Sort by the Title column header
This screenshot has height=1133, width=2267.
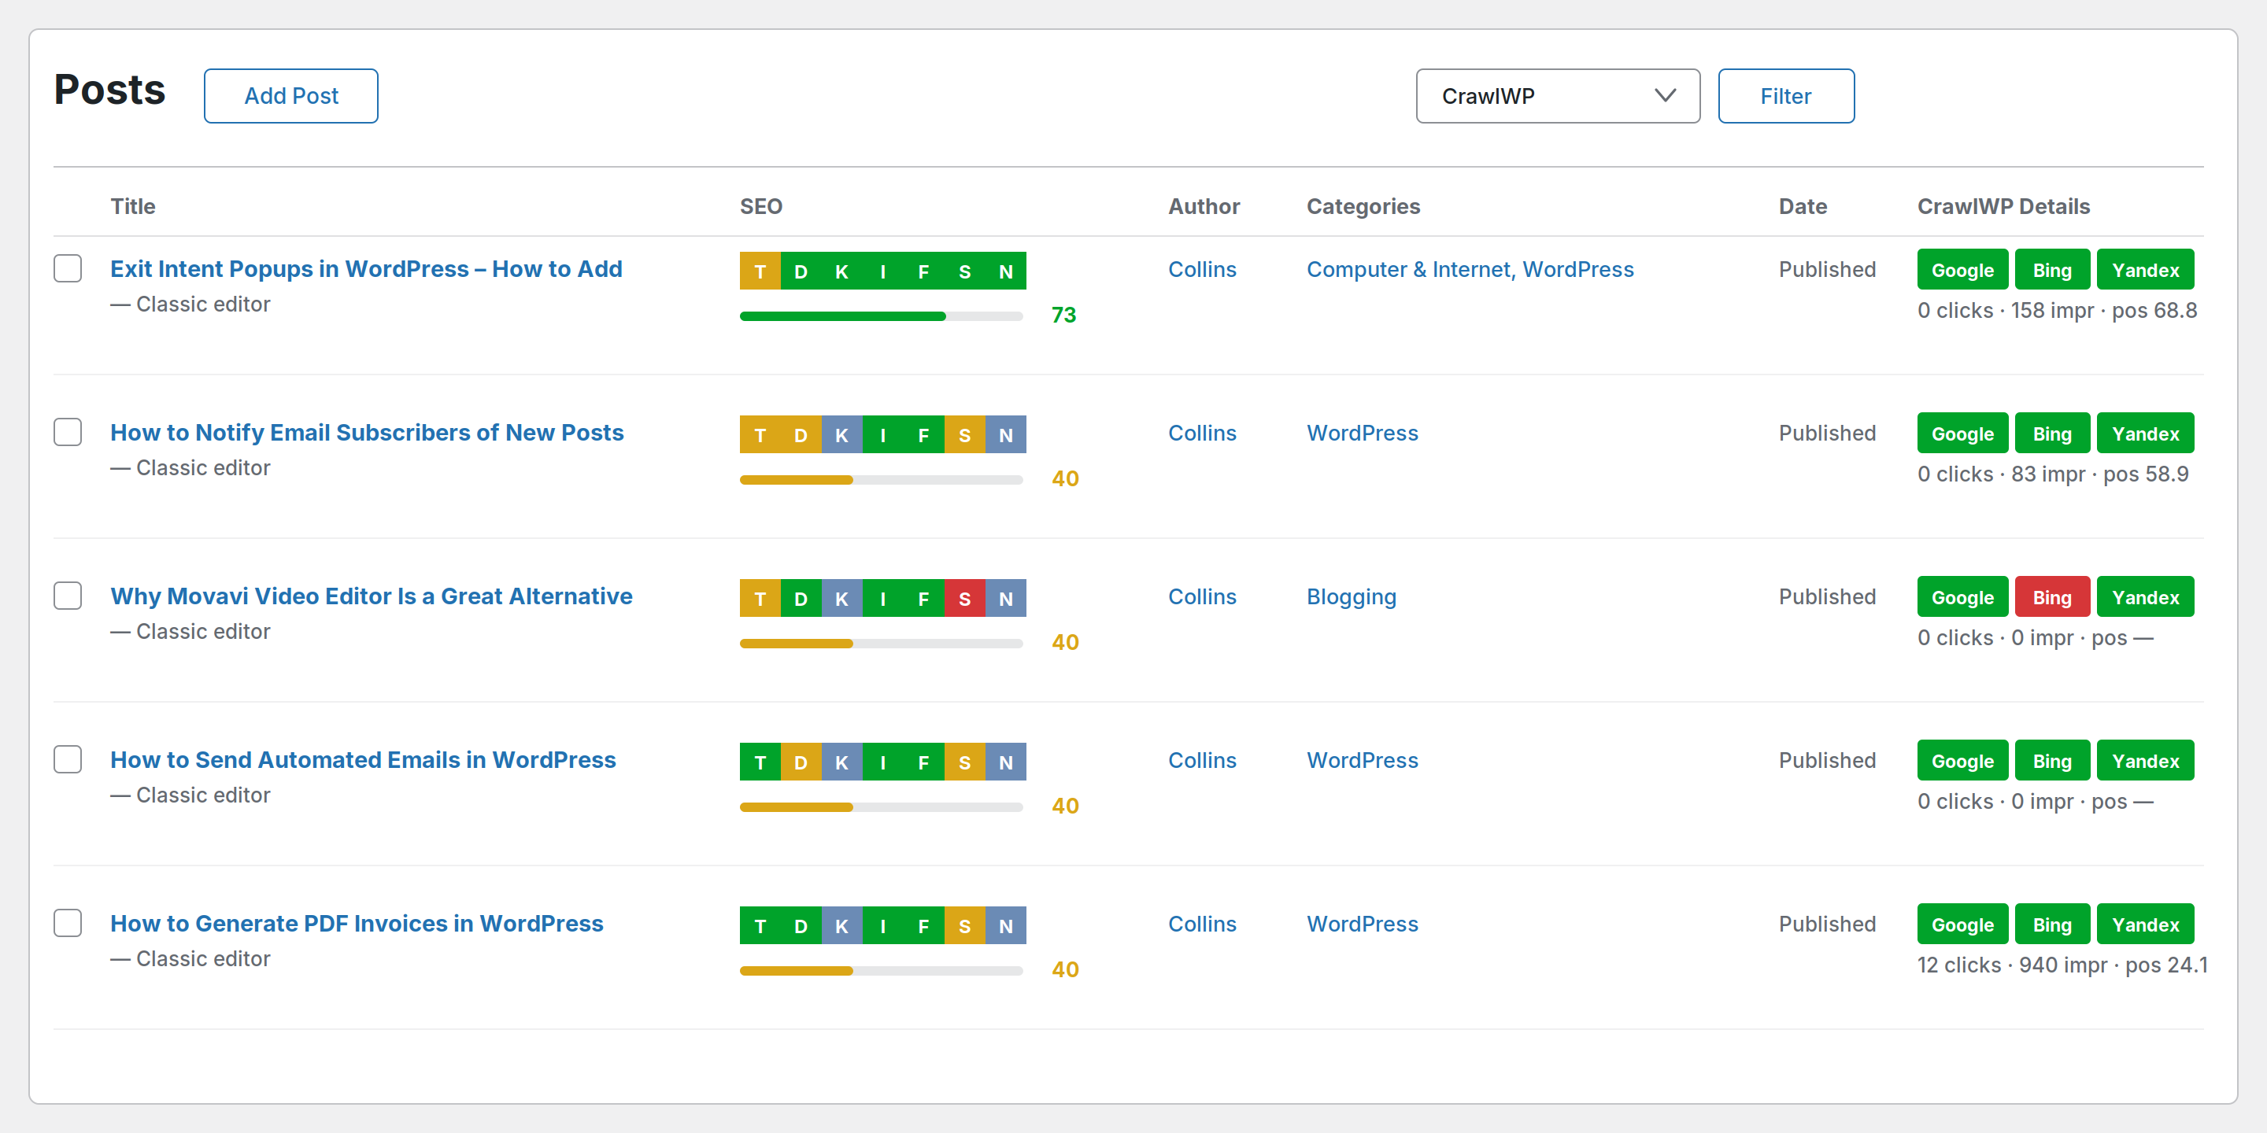pos(133,206)
